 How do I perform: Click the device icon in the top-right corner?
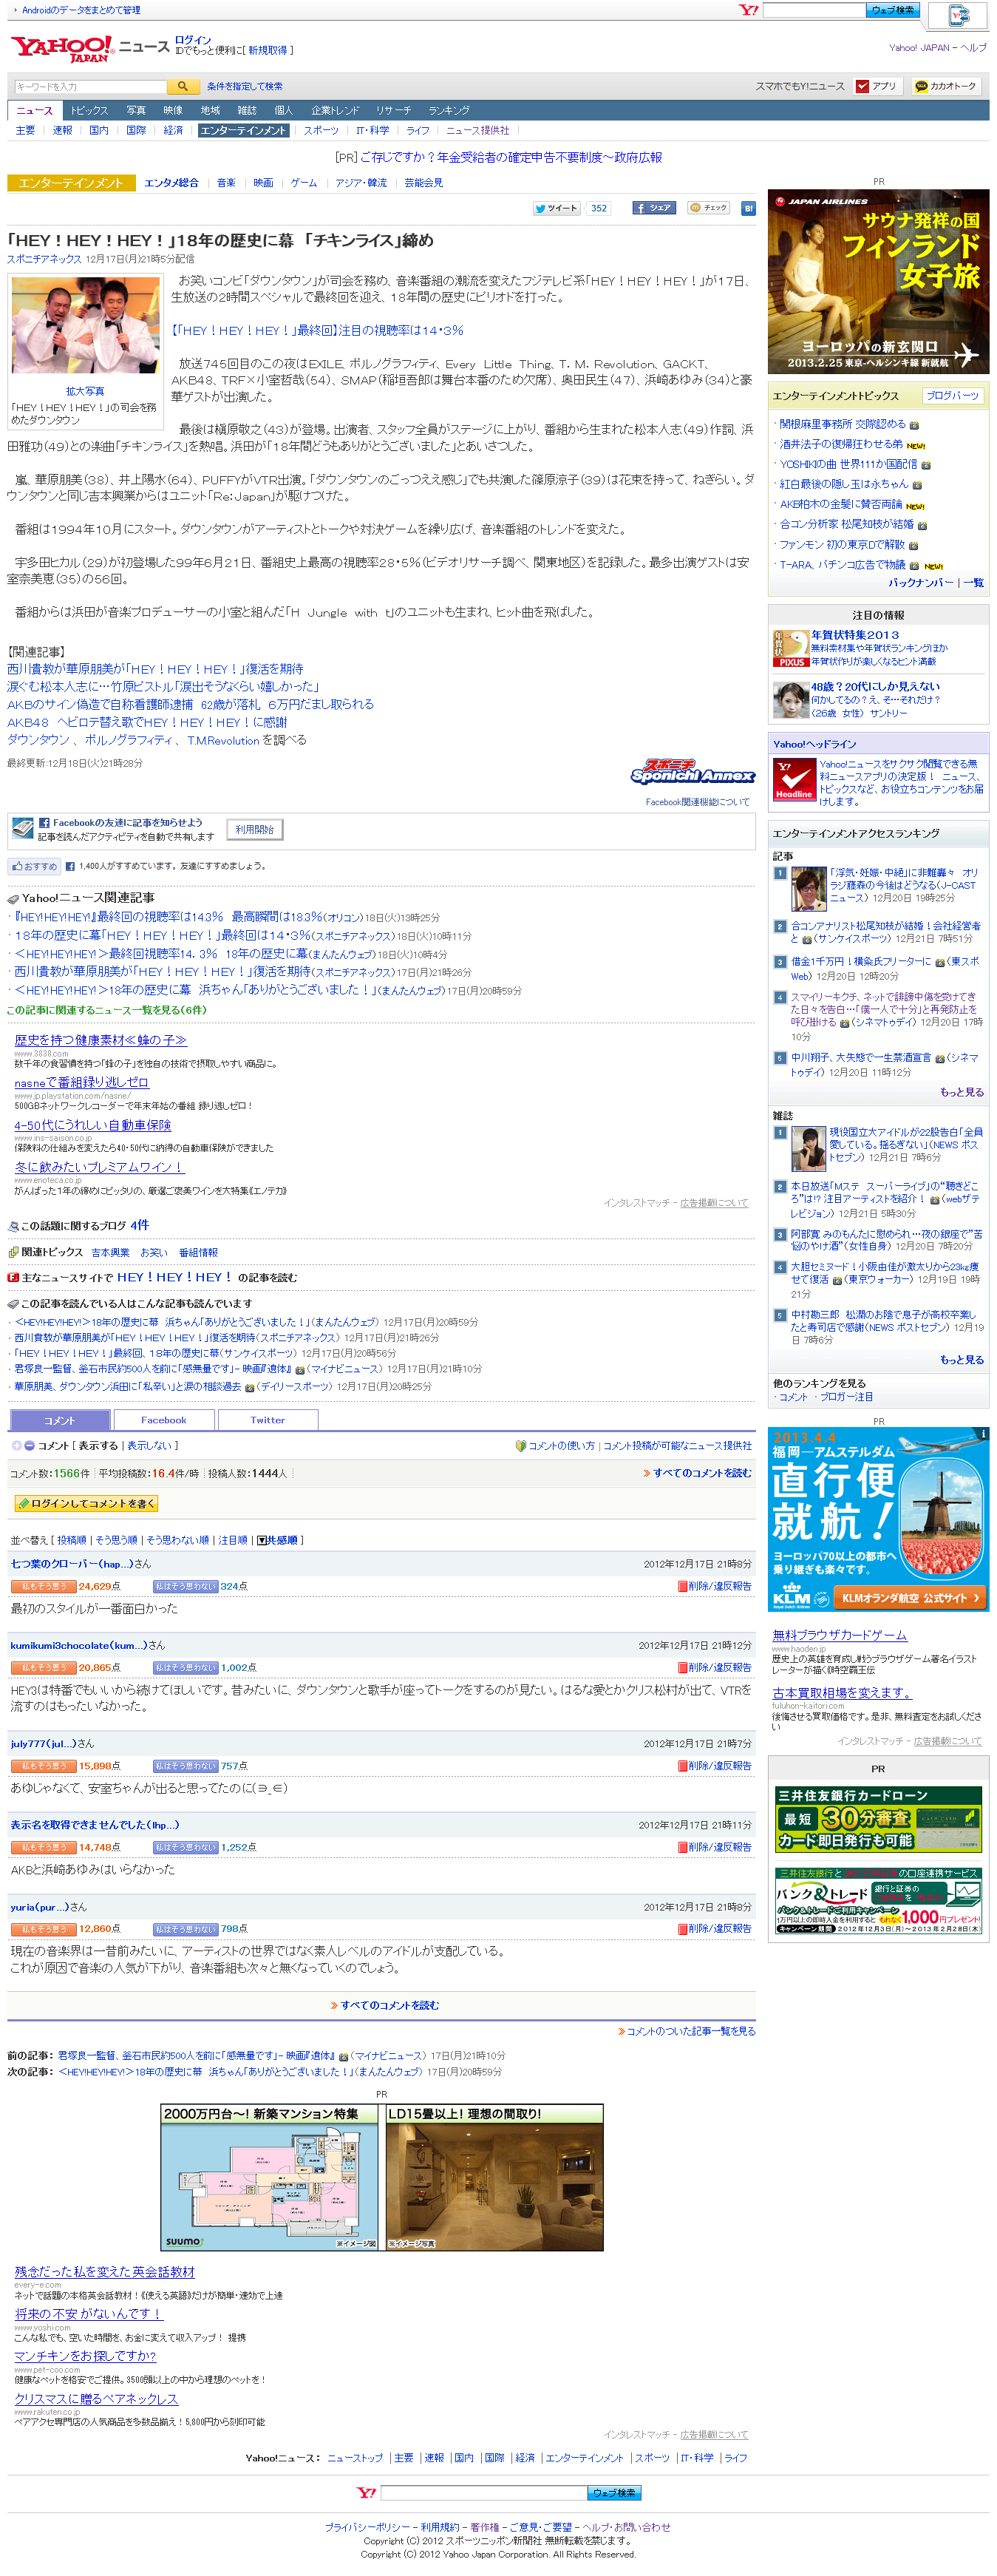click(x=959, y=16)
